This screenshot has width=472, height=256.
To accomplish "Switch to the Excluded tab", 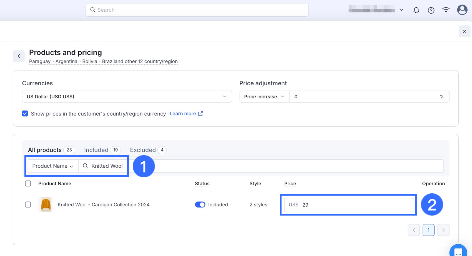I will click(143, 150).
